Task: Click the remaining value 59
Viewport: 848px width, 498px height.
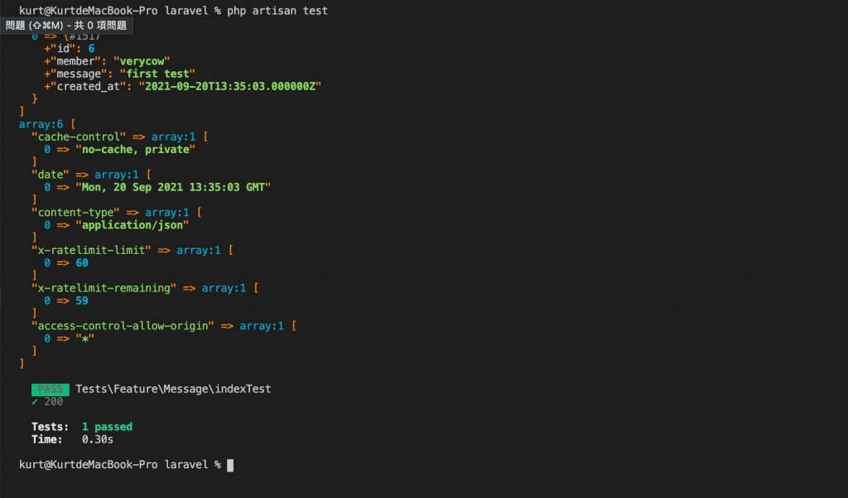Action: click(82, 301)
